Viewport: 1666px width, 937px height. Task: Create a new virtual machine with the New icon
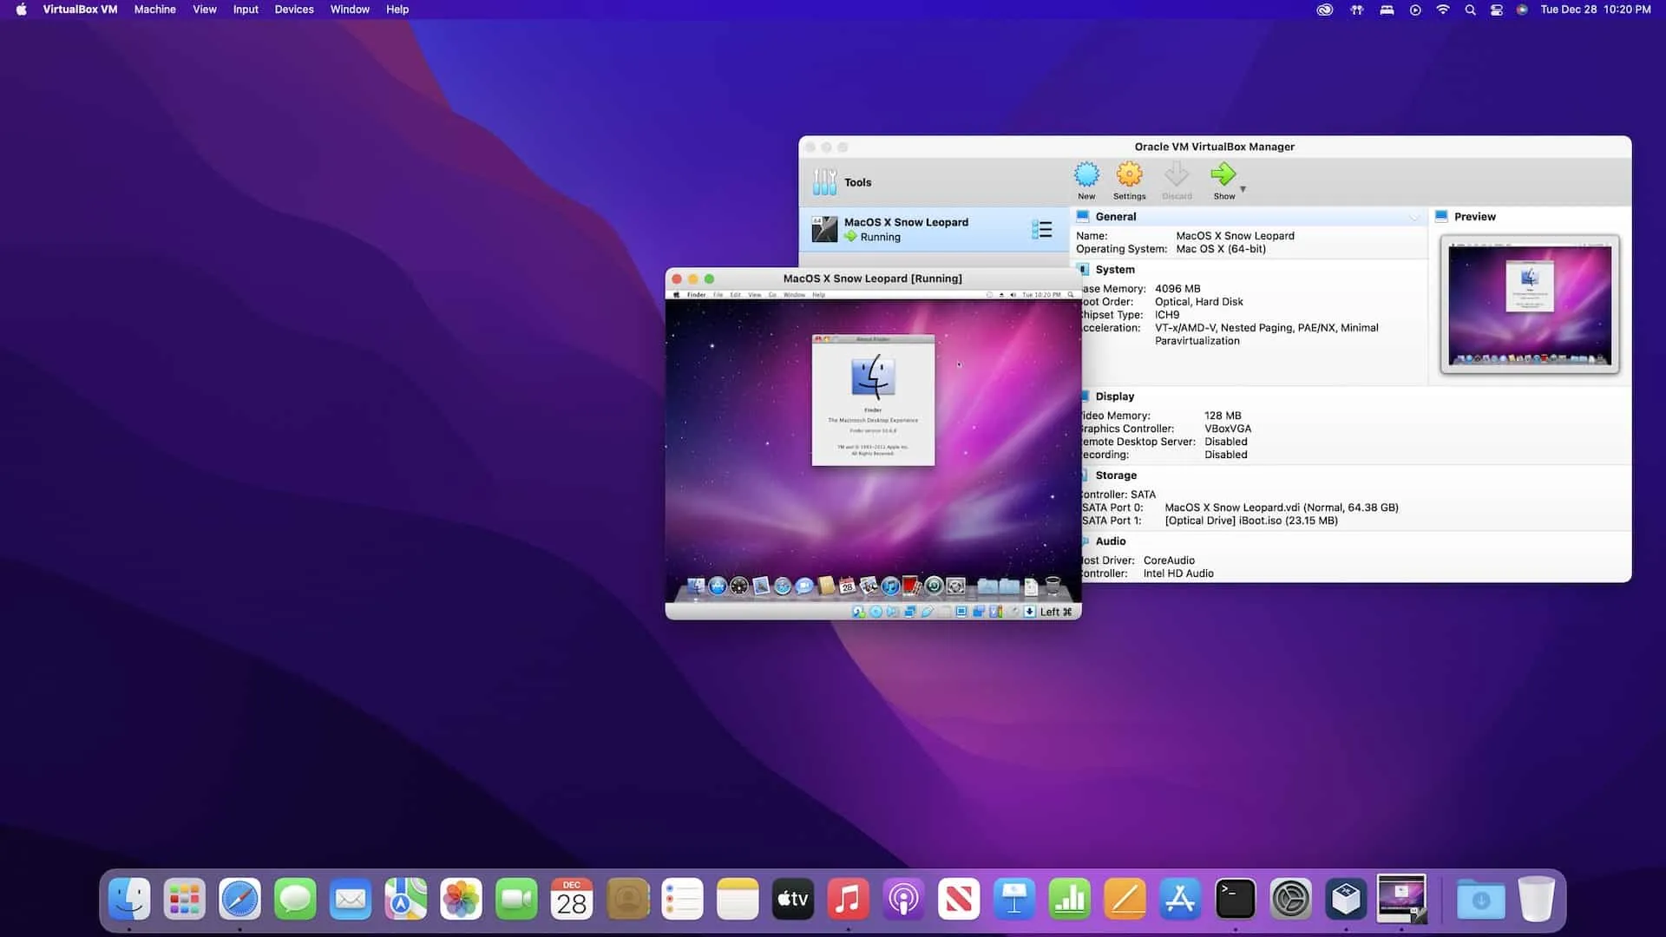pos(1086,180)
